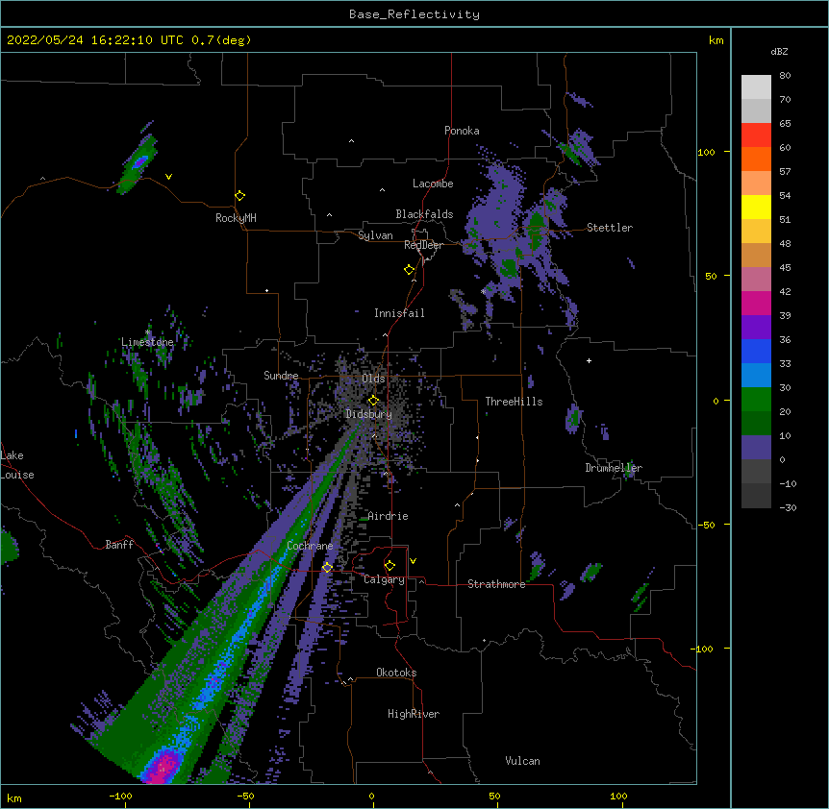Select the bright green 20–30 dBZ legend swatch
The height and width of the screenshot is (809, 829).
(x=756, y=400)
